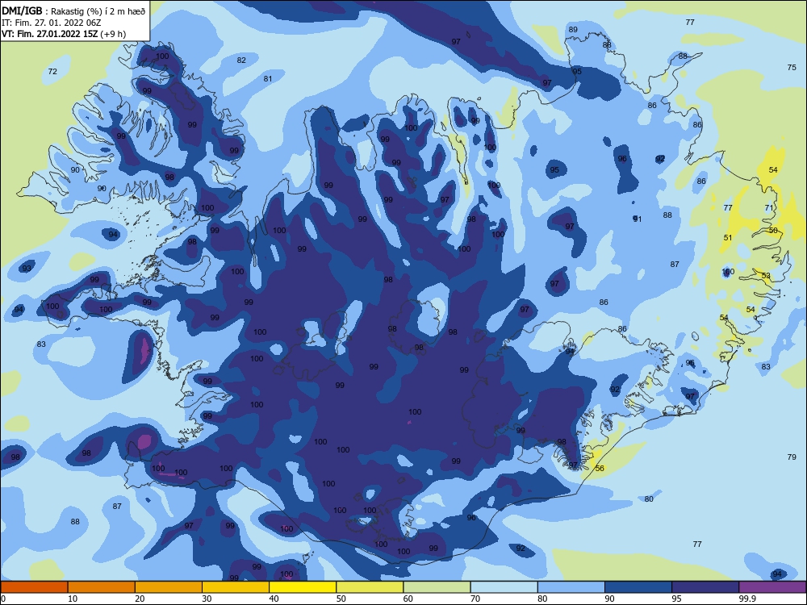Click the '30' legend tick label
This screenshot has width=807, height=605.
pyautogui.click(x=207, y=599)
